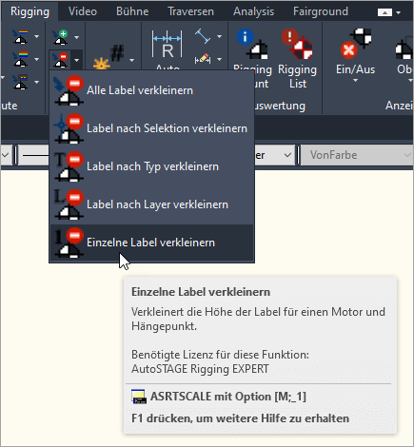Click the diagonal measure line tool icon
This screenshot has width=414, height=447.
(203, 36)
